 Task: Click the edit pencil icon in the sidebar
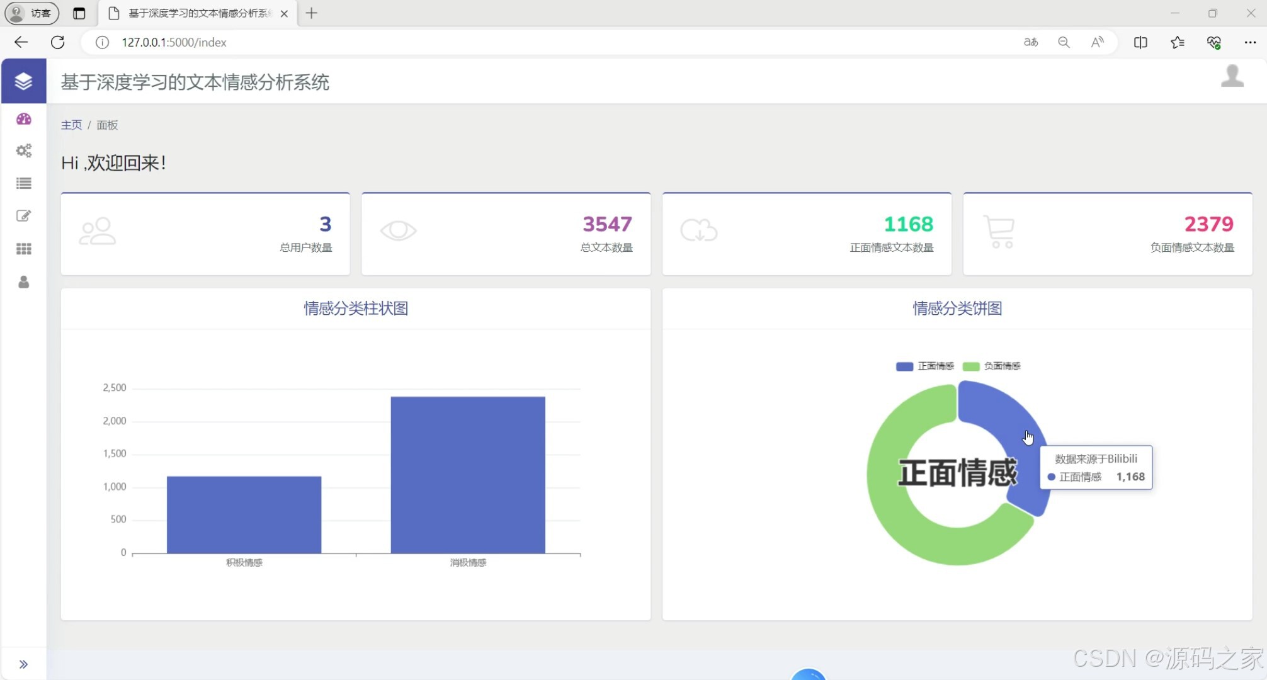(24, 216)
